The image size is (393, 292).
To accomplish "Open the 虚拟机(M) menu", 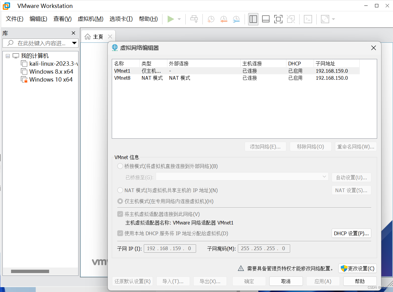I will coord(91,19).
